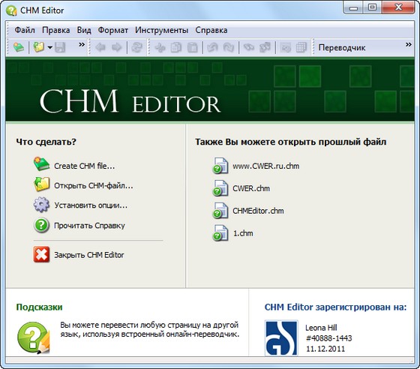
Task: Click the Открыть CHM-файл... link
Action: [94, 185]
